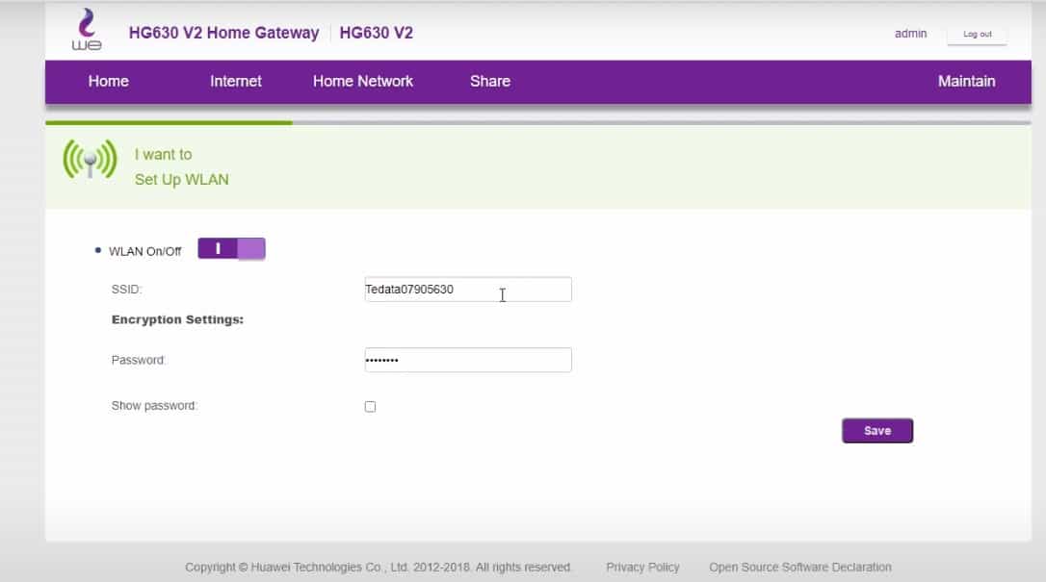Image resolution: width=1046 pixels, height=582 pixels.
Task: Toggle the WLAN On/Off switch
Action: (231, 249)
